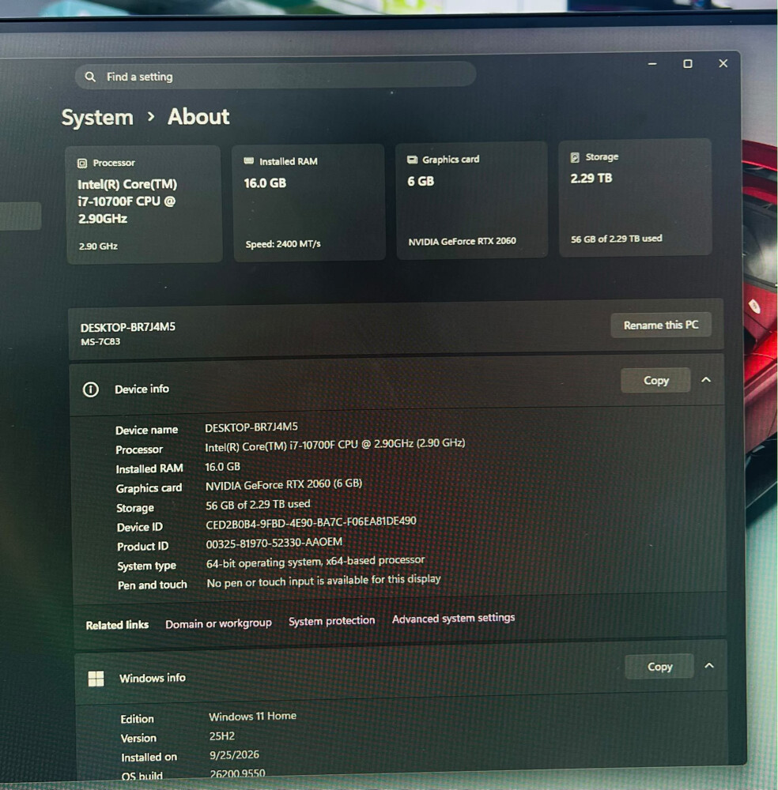This screenshot has height=790, width=778.
Task: Select device name value DESKTOP-BR7J4M5
Action: (251, 427)
